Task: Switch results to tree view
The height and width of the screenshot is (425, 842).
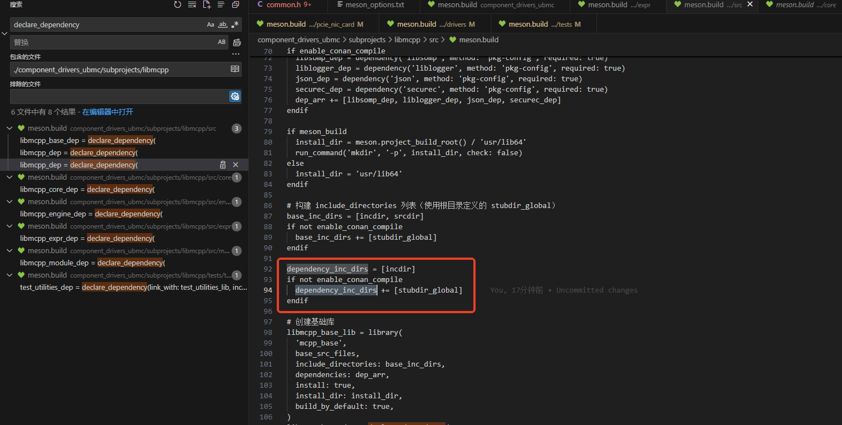Action: click(x=221, y=4)
